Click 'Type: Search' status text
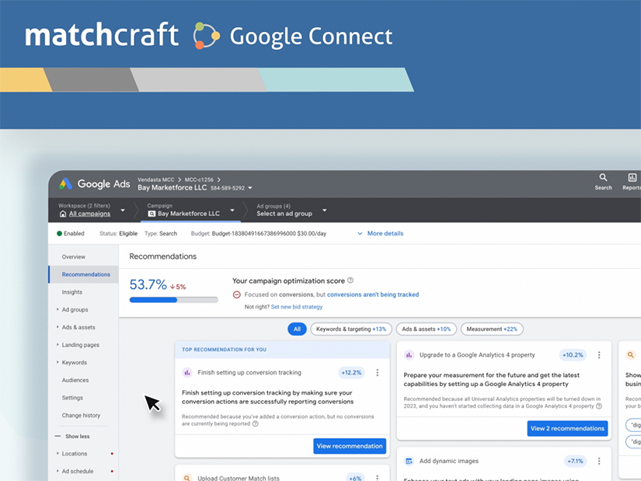The height and width of the screenshot is (481, 641). (161, 234)
